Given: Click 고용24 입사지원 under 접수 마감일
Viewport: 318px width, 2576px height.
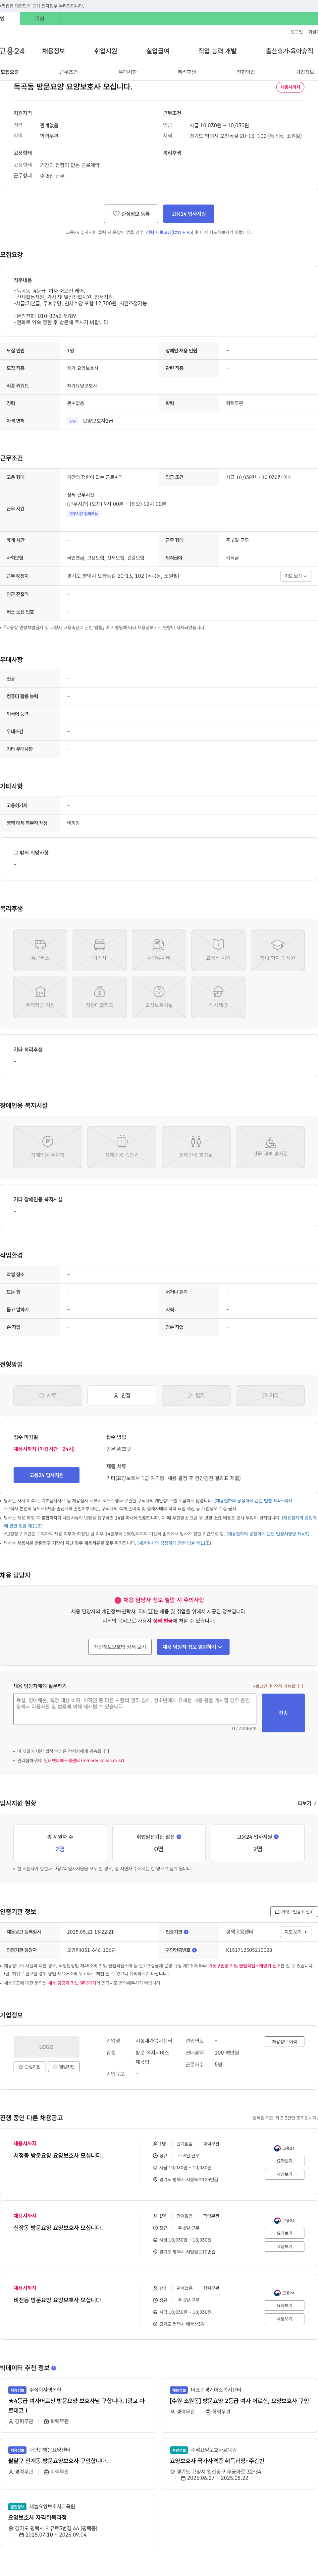Looking at the screenshot, I should point(46,1475).
